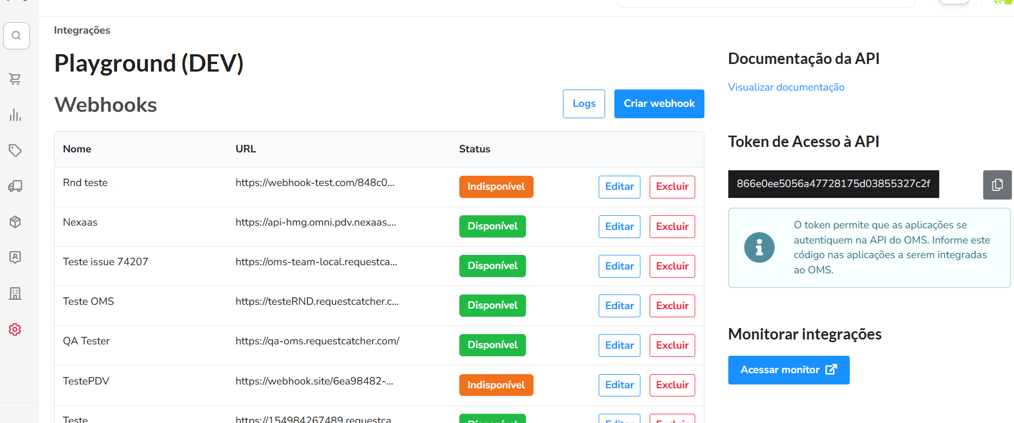Open the package box sidebar icon
1014x423 pixels.
click(x=15, y=222)
